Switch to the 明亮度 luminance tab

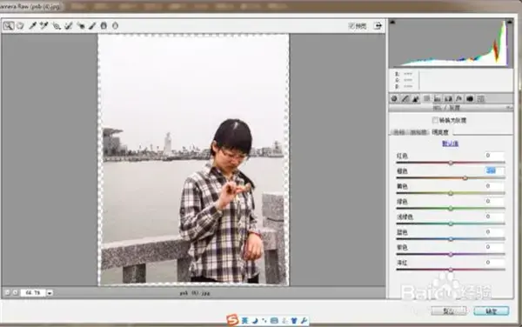(x=440, y=132)
